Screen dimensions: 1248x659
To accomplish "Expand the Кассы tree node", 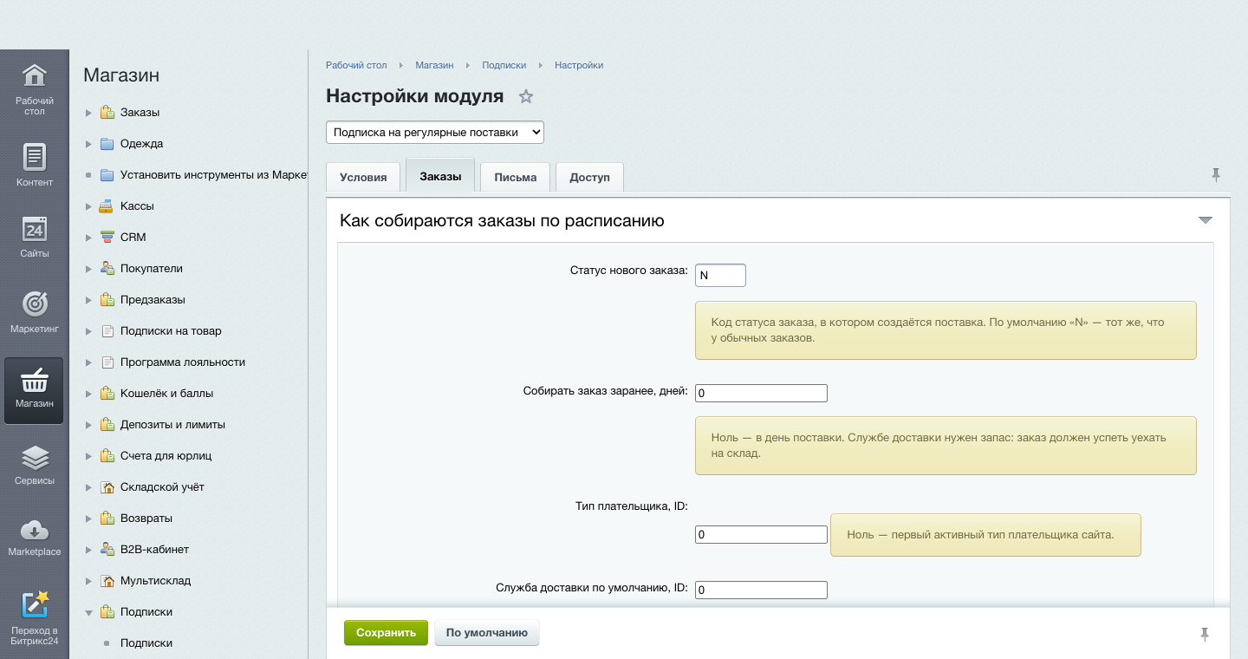I will tap(88, 206).
